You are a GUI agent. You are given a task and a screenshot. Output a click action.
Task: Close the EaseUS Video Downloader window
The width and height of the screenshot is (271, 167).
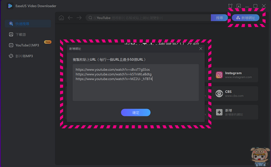(264, 6)
